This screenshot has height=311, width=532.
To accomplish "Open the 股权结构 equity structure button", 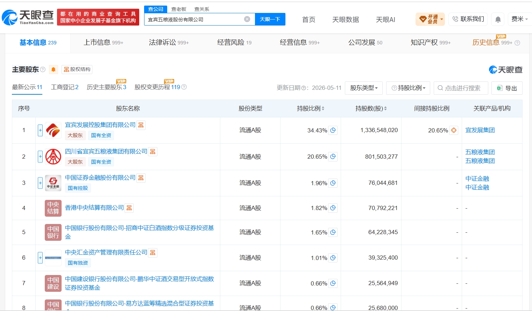I will [77, 70].
